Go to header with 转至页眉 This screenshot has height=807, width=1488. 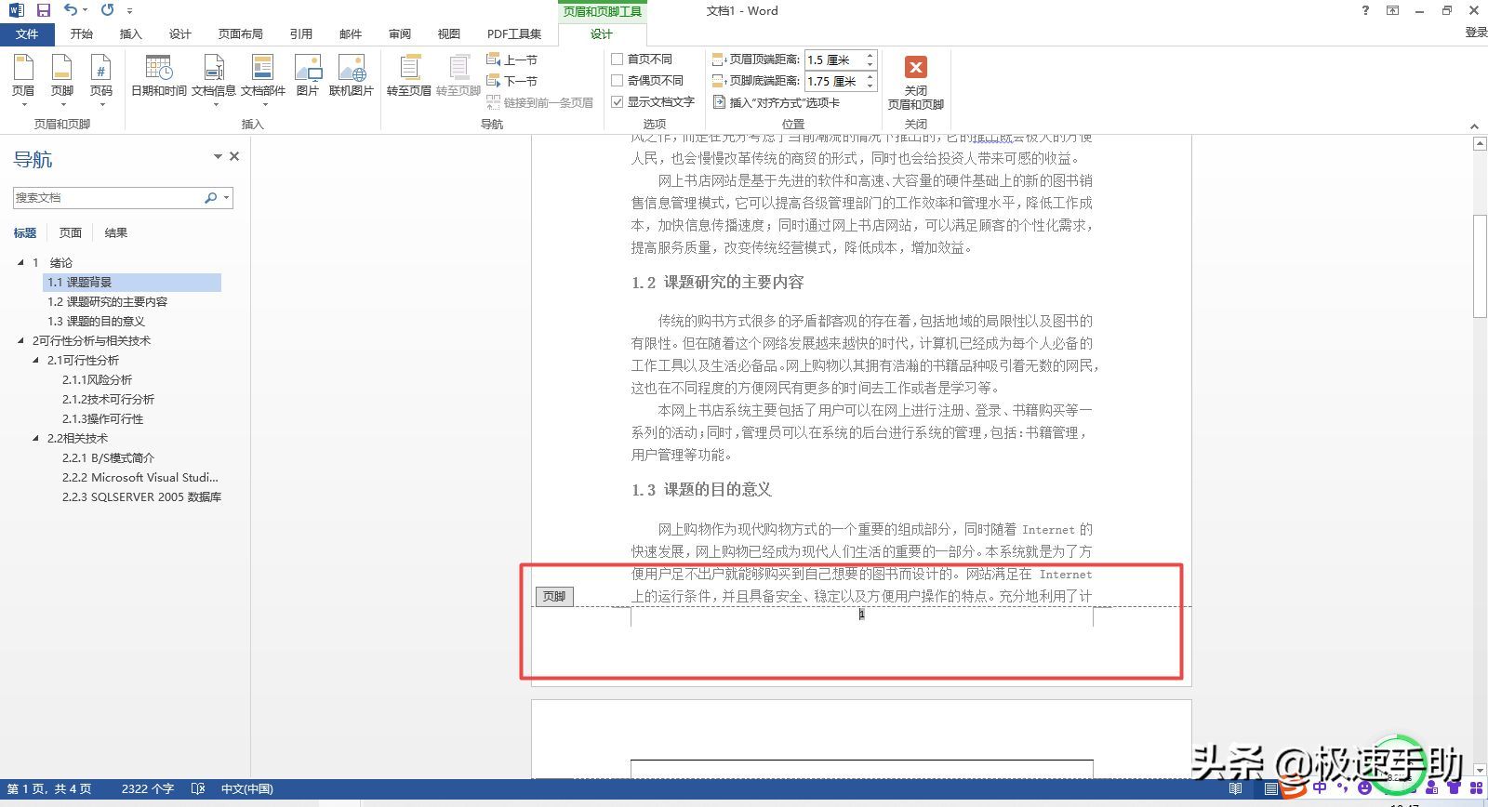pos(409,76)
